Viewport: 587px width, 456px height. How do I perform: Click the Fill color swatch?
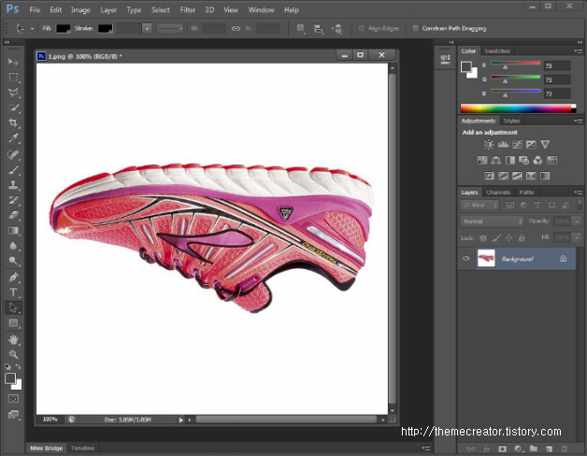tap(63, 28)
